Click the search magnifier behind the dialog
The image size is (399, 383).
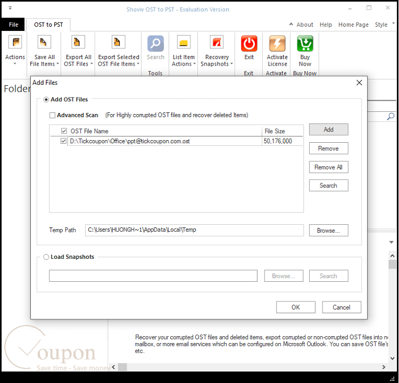tap(390, 117)
